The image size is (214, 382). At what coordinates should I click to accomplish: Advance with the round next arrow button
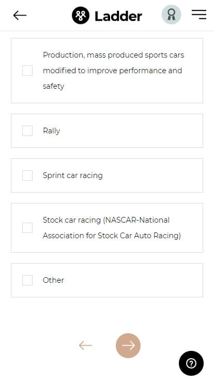pyautogui.click(x=128, y=346)
